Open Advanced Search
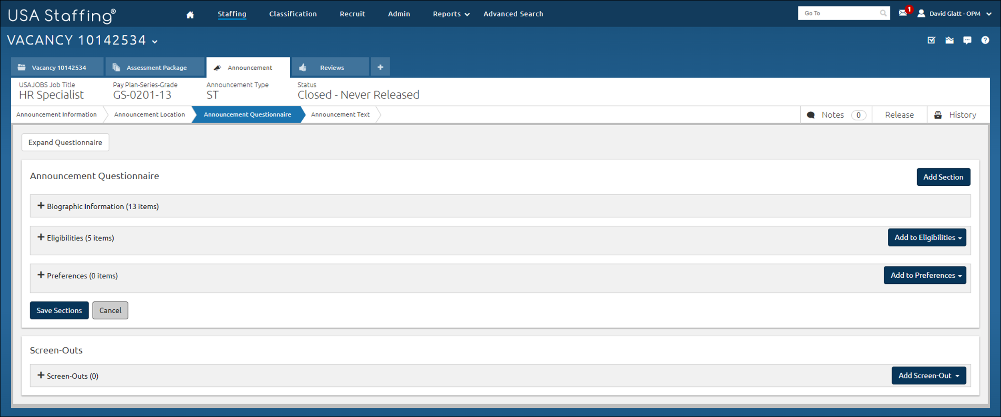 pos(513,14)
